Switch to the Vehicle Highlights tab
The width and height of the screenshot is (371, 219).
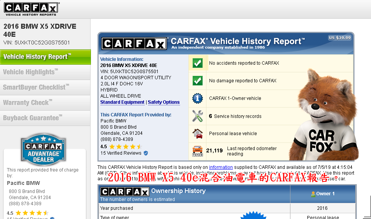[45, 72]
